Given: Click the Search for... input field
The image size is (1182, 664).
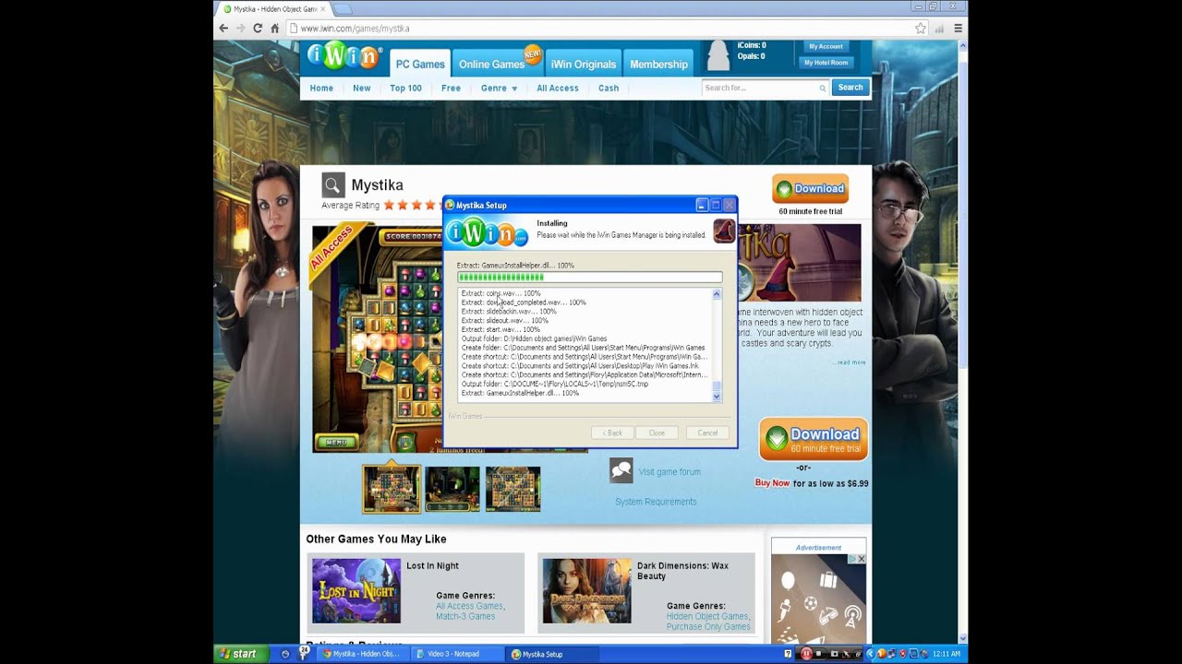Looking at the screenshot, I should point(765,88).
